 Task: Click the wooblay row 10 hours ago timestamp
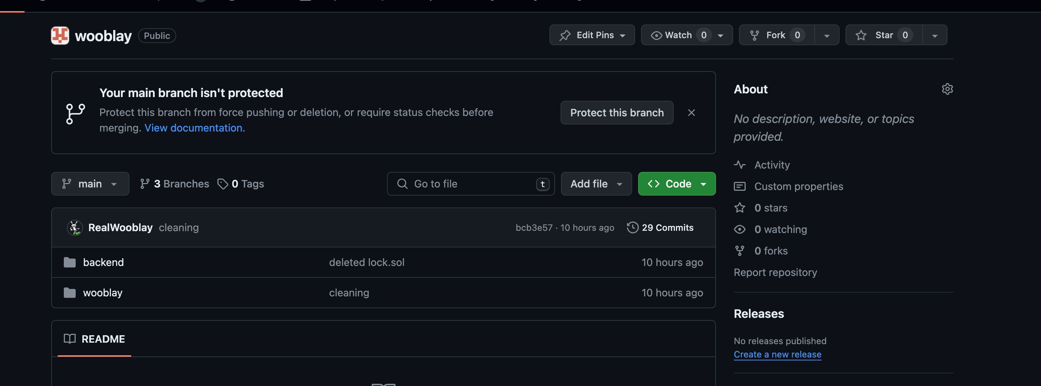(672, 292)
